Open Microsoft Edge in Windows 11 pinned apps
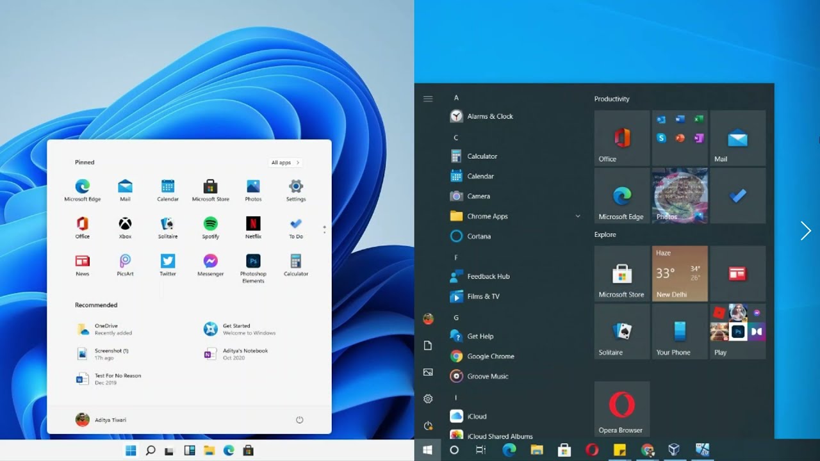Viewport: 820px width, 461px height. coord(83,190)
